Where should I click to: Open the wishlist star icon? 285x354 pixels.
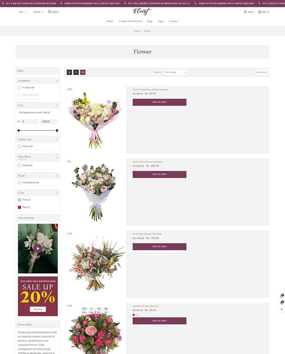(281, 296)
